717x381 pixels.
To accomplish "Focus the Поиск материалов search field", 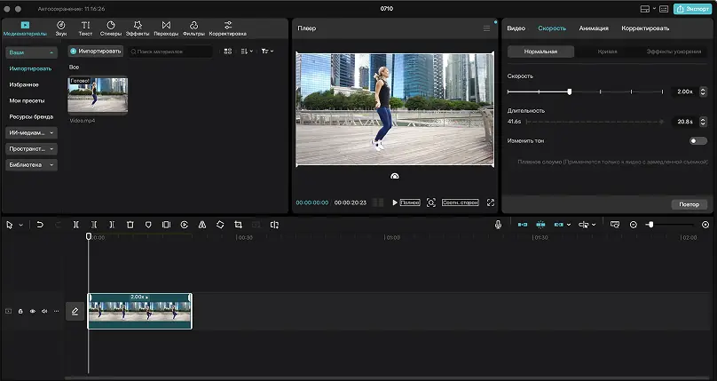I will (170, 52).
